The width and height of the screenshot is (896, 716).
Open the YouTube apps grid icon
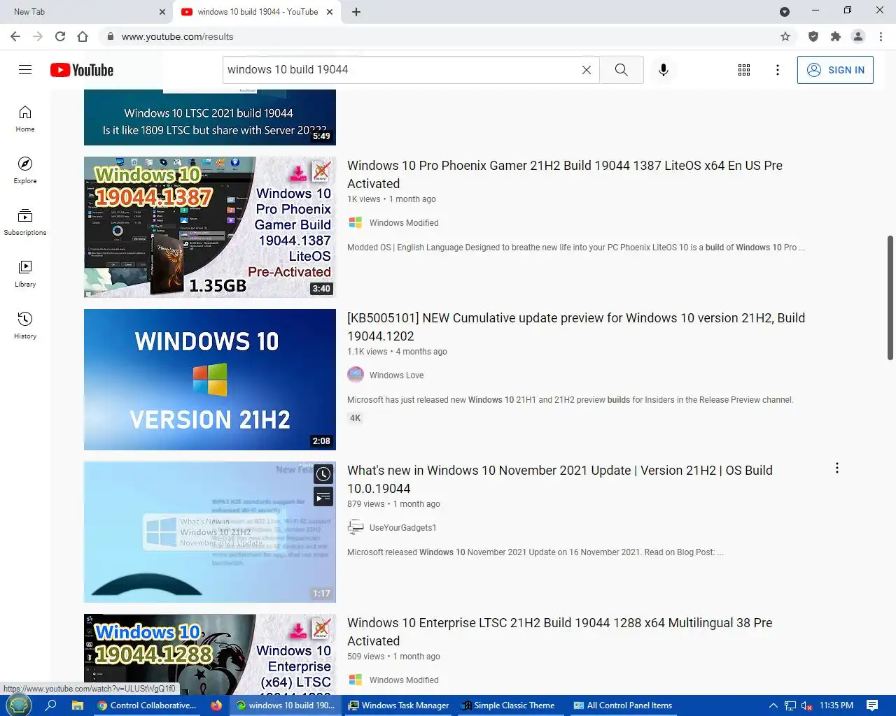(744, 70)
